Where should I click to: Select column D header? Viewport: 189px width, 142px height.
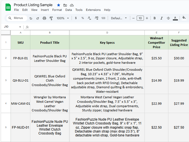[107, 33]
